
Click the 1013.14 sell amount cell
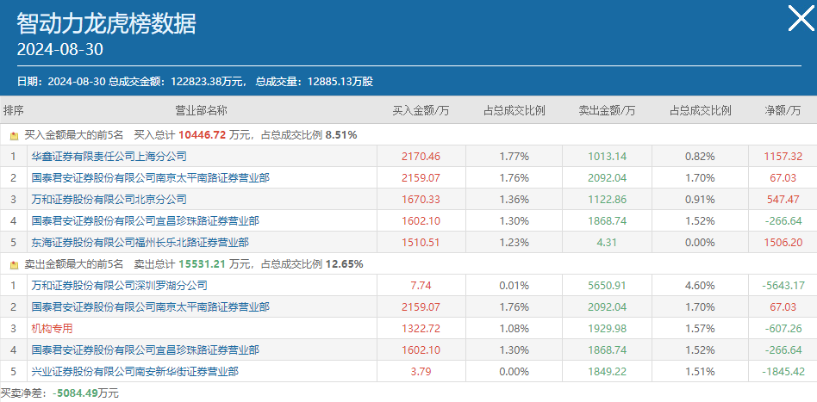click(607, 156)
